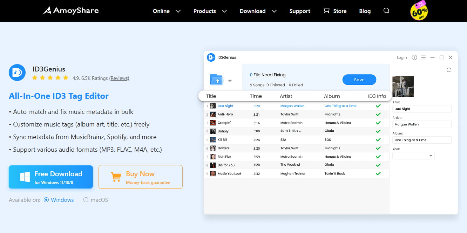This screenshot has width=467, height=233.
Task: Click the green check for Anti-Hero
Action: coord(378,114)
